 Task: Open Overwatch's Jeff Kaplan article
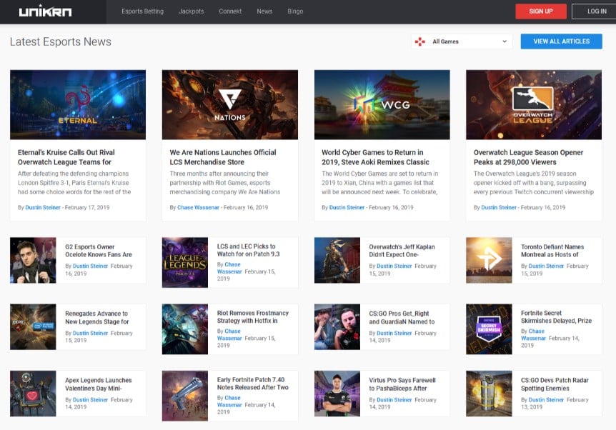[x=402, y=251]
